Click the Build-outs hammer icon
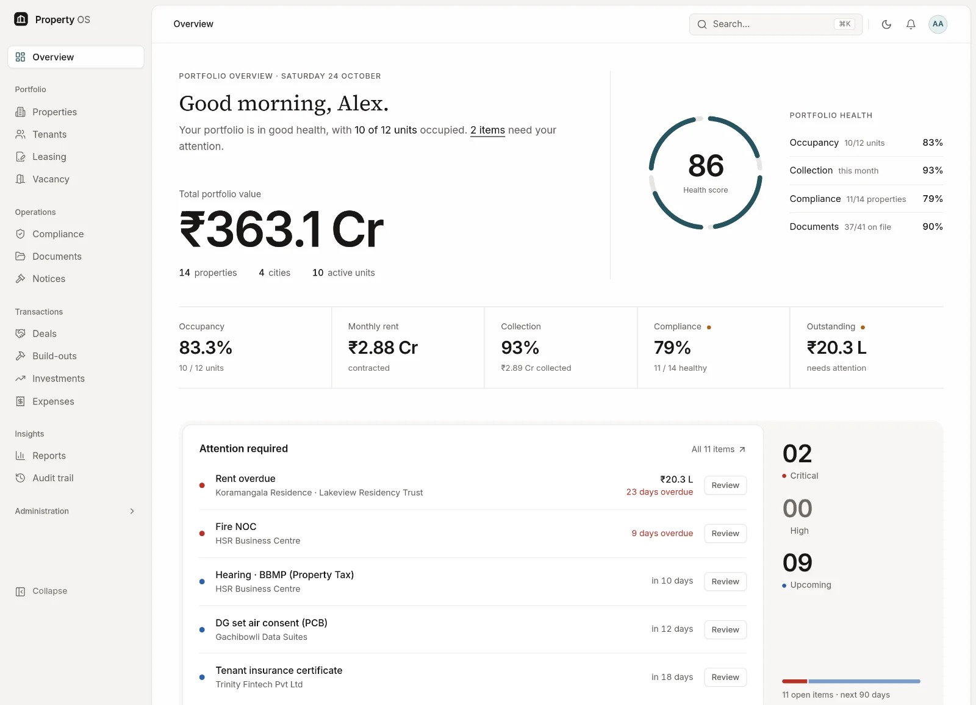 click(20, 356)
